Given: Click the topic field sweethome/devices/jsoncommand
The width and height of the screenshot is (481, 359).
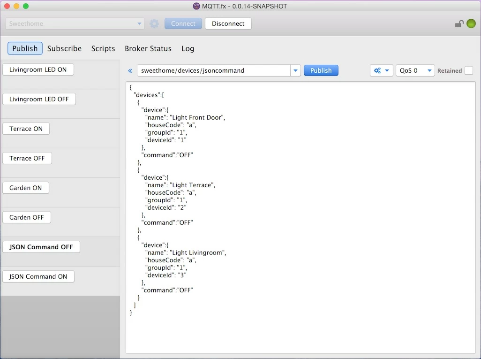Looking at the screenshot, I should point(214,71).
